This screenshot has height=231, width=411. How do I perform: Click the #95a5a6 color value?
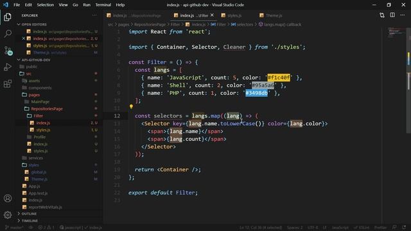point(263,85)
